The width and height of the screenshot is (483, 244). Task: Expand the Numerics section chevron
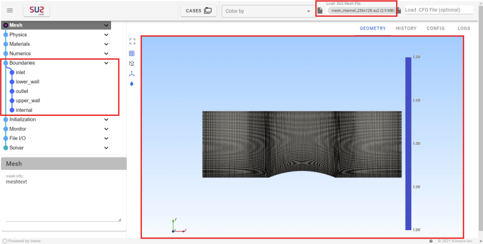[106, 53]
